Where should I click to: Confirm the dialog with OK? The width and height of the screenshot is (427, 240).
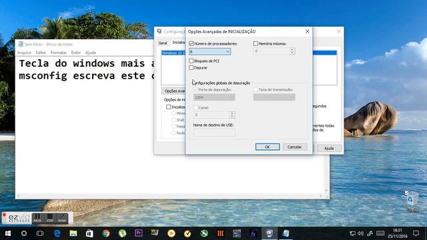pyautogui.click(x=268, y=147)
